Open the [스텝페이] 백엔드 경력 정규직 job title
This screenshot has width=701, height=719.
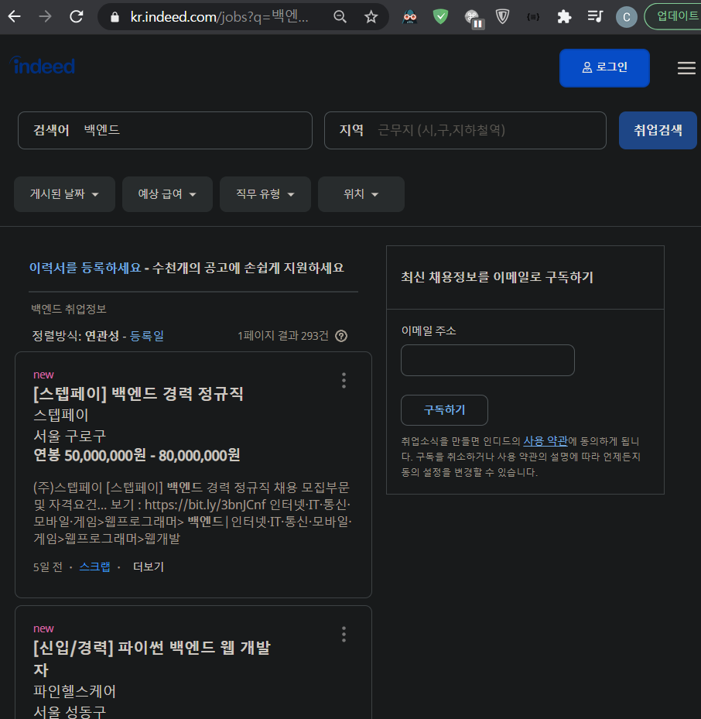(138, 393)
